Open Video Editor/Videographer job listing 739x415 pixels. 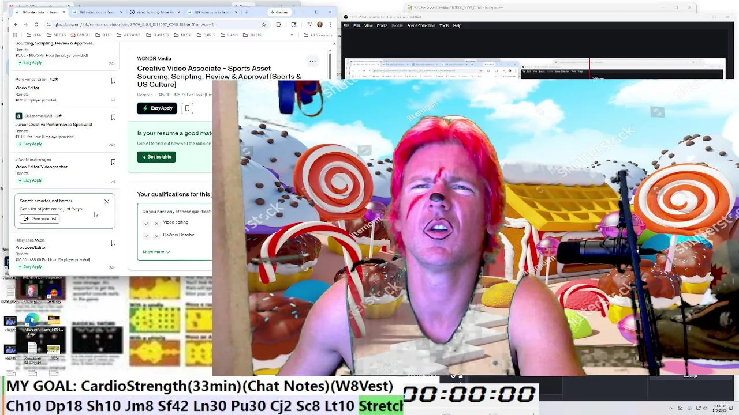[x=41, y=167]
